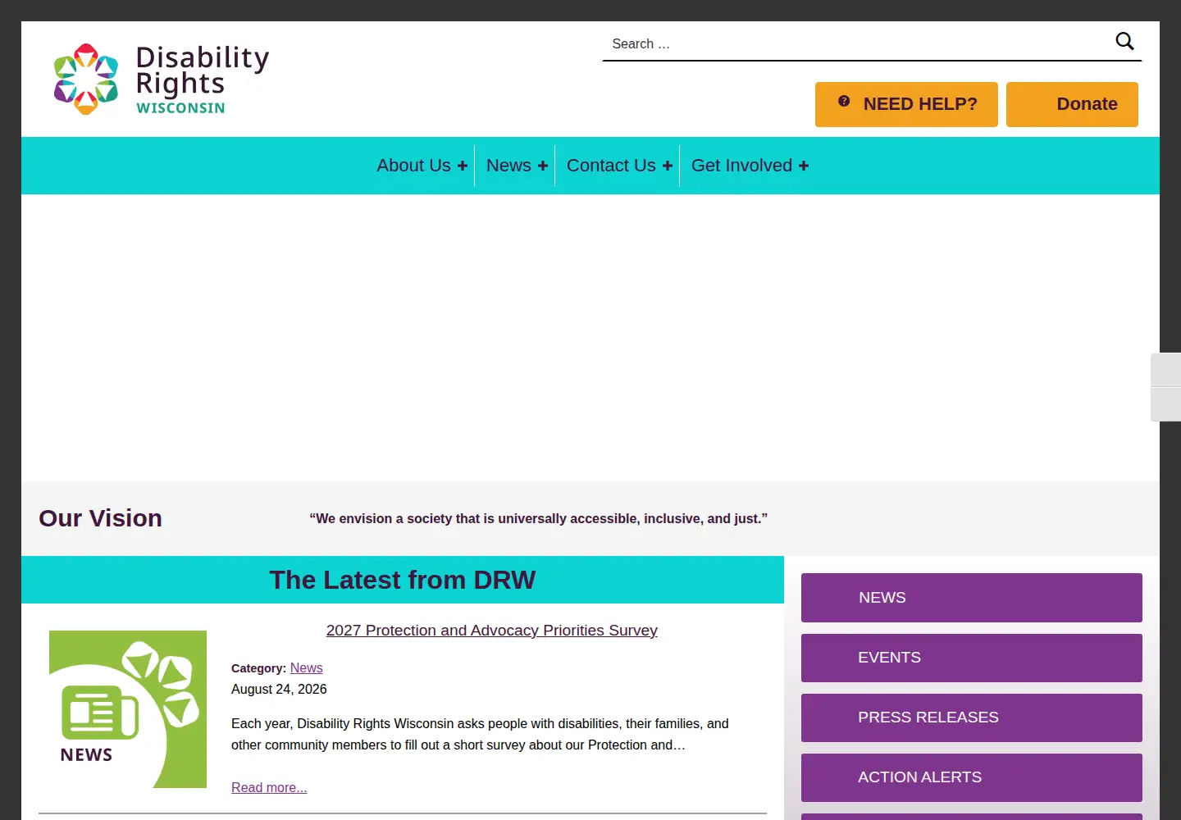Select the PRESS RELEASES sidebar button
This screenshot has height=820, width=1181.
click(972, 717)
